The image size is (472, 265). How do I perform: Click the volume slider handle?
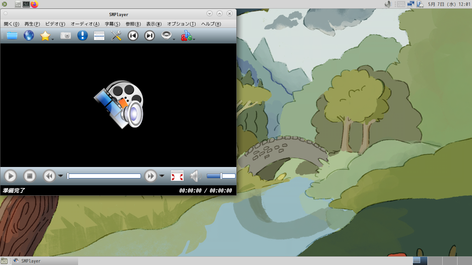(x=221, y=176)
